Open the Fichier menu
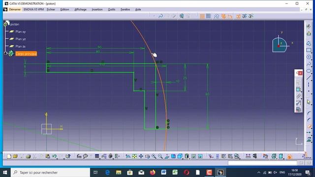 [51, 9]
